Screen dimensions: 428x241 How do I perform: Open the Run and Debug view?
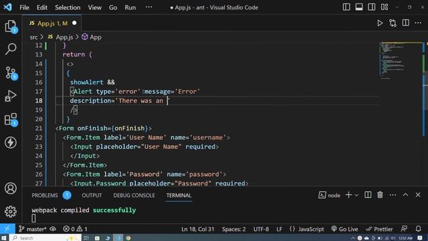11,96
